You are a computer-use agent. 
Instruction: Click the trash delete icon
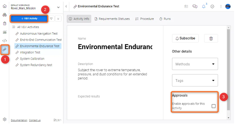click(x=211, y=38)
